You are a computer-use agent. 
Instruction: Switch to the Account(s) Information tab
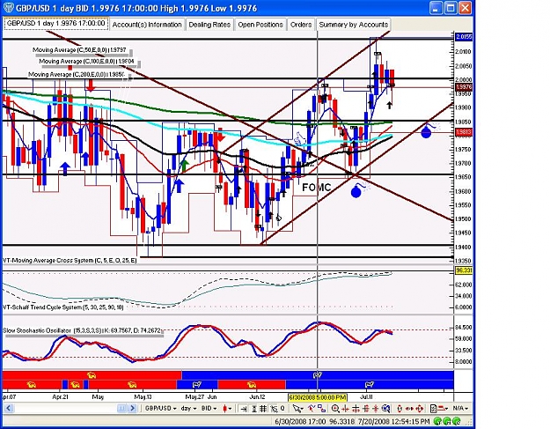coord(147,25)
